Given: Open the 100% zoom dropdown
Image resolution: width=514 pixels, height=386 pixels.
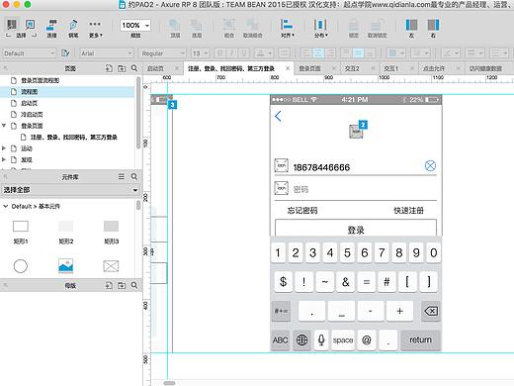Looking at the screenshot, I should (135, 26).
